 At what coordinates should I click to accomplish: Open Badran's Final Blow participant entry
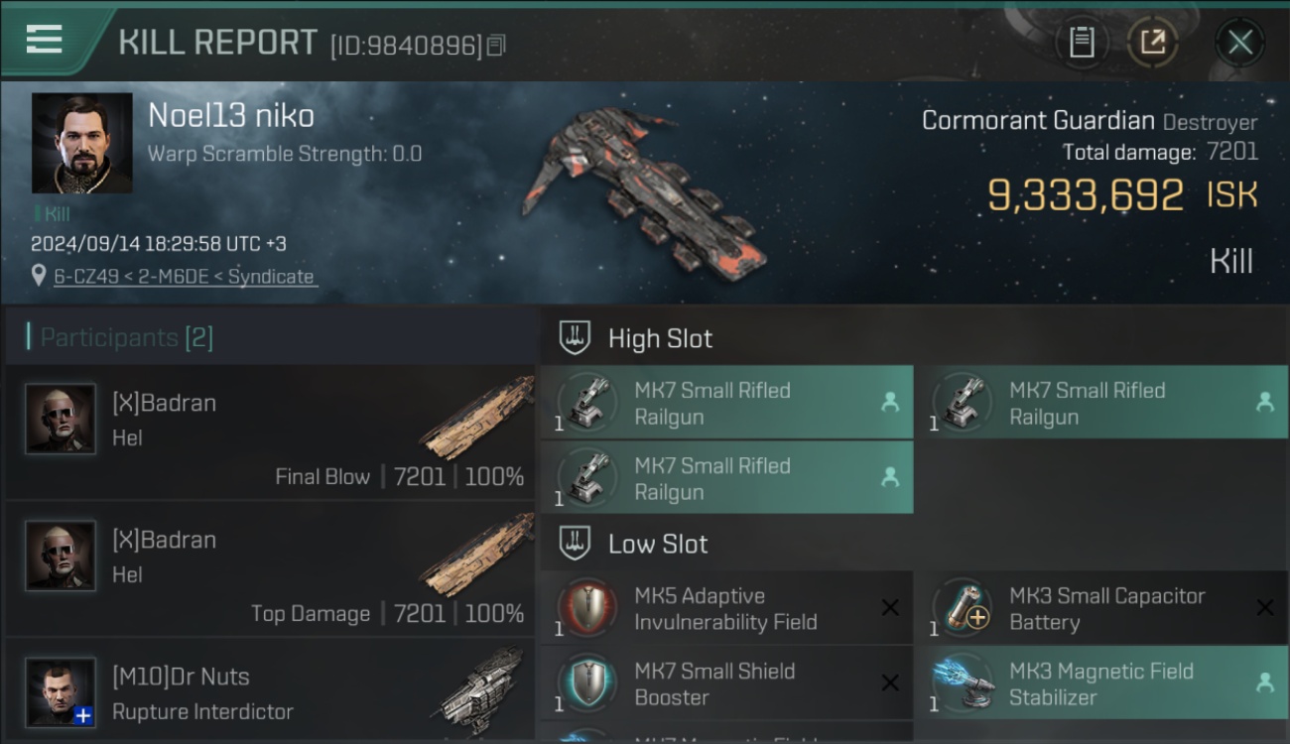click(x=270, y=432)
